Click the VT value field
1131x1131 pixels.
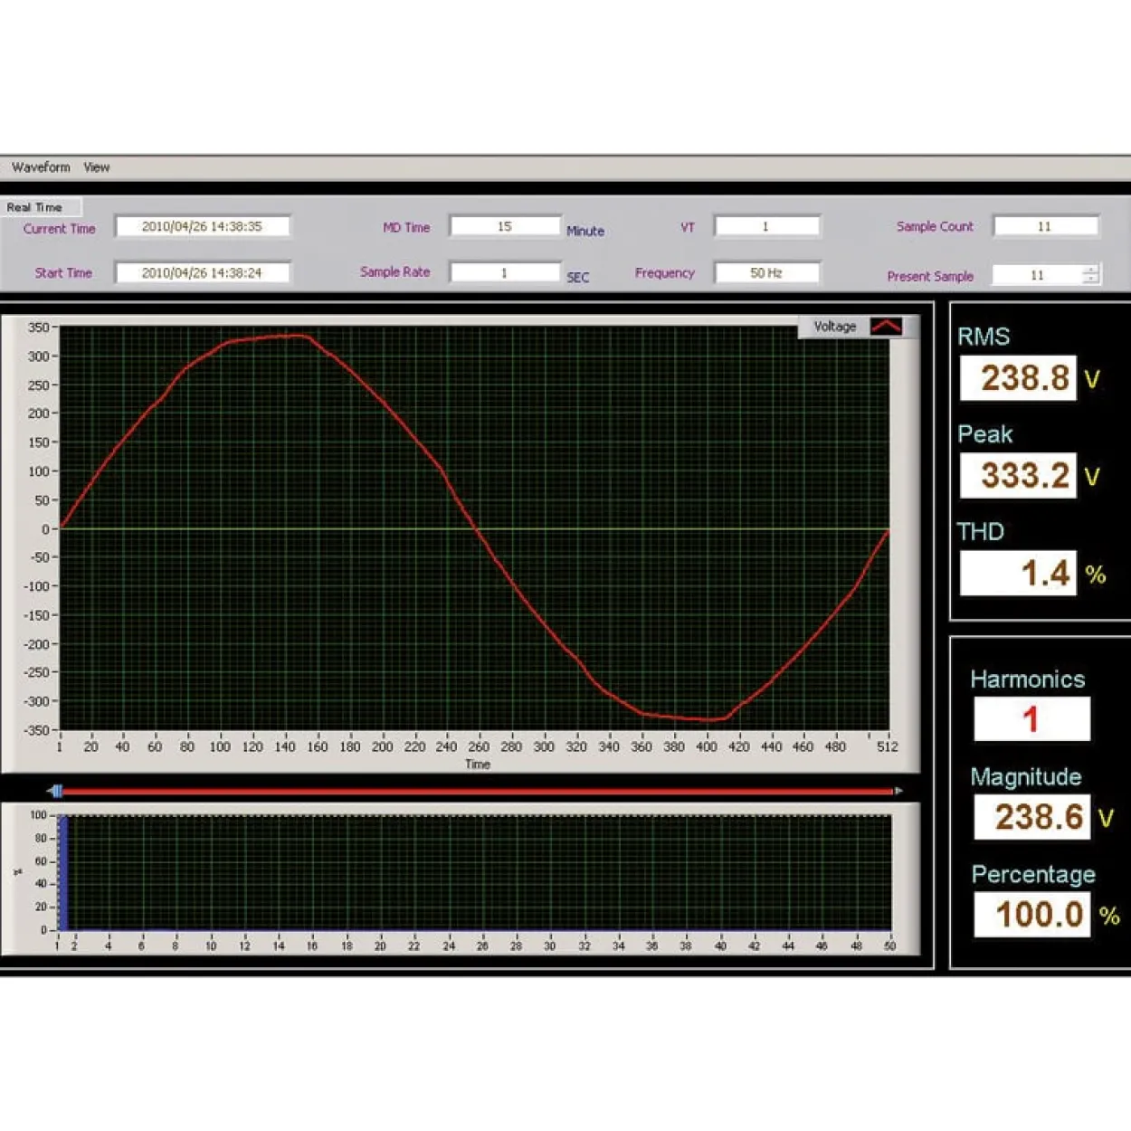coord(766,226)
